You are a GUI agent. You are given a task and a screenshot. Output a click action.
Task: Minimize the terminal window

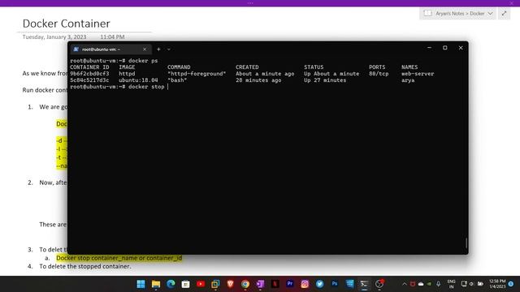coord(429,48)
